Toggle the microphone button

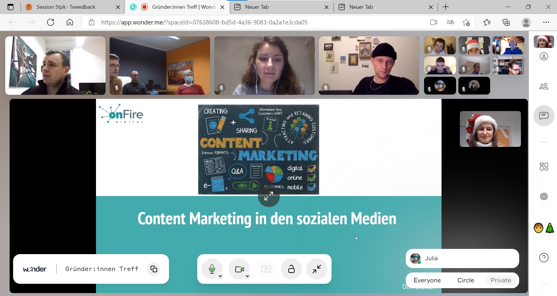212,269
